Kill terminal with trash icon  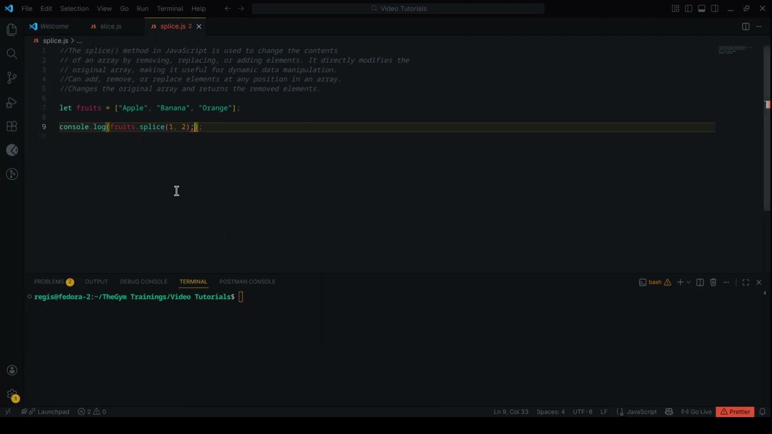(x=713, y=282)
